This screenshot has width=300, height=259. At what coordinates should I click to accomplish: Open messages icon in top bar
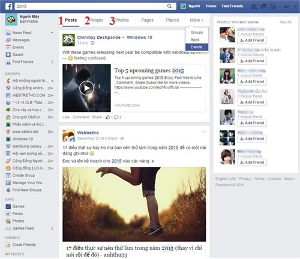(263, 7)
